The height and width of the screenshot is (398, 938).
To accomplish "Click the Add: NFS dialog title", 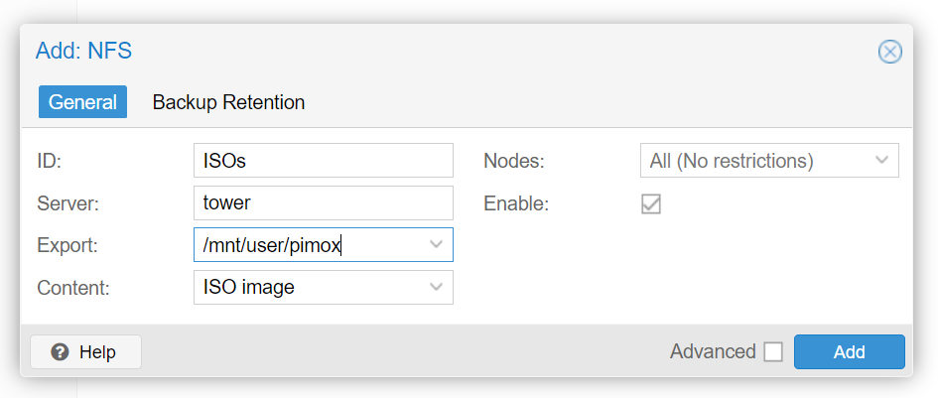I will (x=83, y=51).
